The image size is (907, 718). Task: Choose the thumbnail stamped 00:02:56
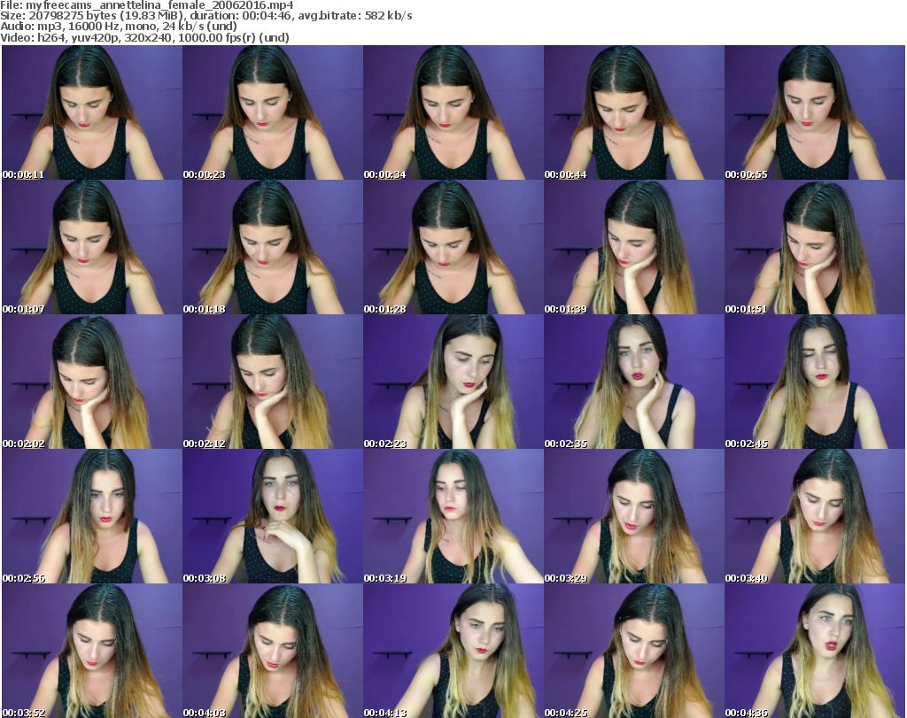pyautogui.click(x=92, y=517)
